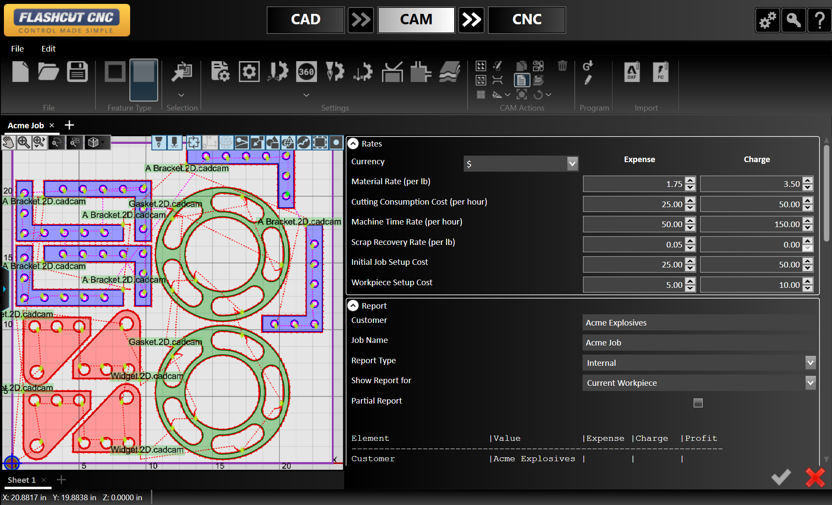
Task: Select the outline square feature type
Action: [x=115, y=72]
